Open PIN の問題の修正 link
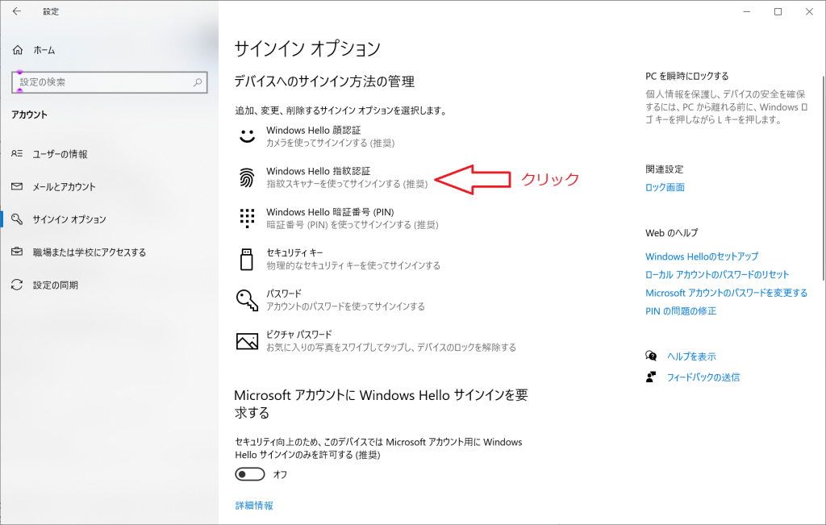 tap(681, 310)
